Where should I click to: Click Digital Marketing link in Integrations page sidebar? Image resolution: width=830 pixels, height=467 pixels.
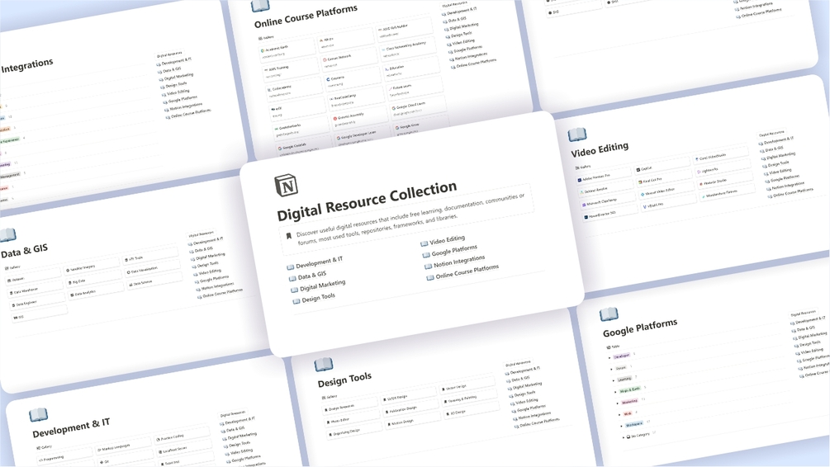[178, 76]
